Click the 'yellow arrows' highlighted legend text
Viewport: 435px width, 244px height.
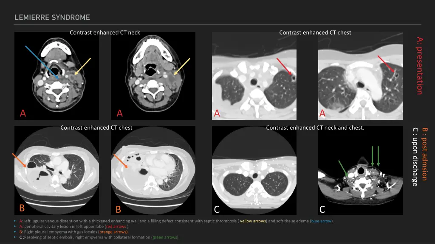pyautogui.click(x=254, y=221)
